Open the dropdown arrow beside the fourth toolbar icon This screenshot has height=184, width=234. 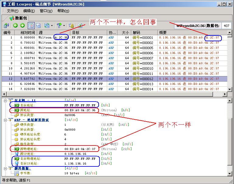click(52, 26)
